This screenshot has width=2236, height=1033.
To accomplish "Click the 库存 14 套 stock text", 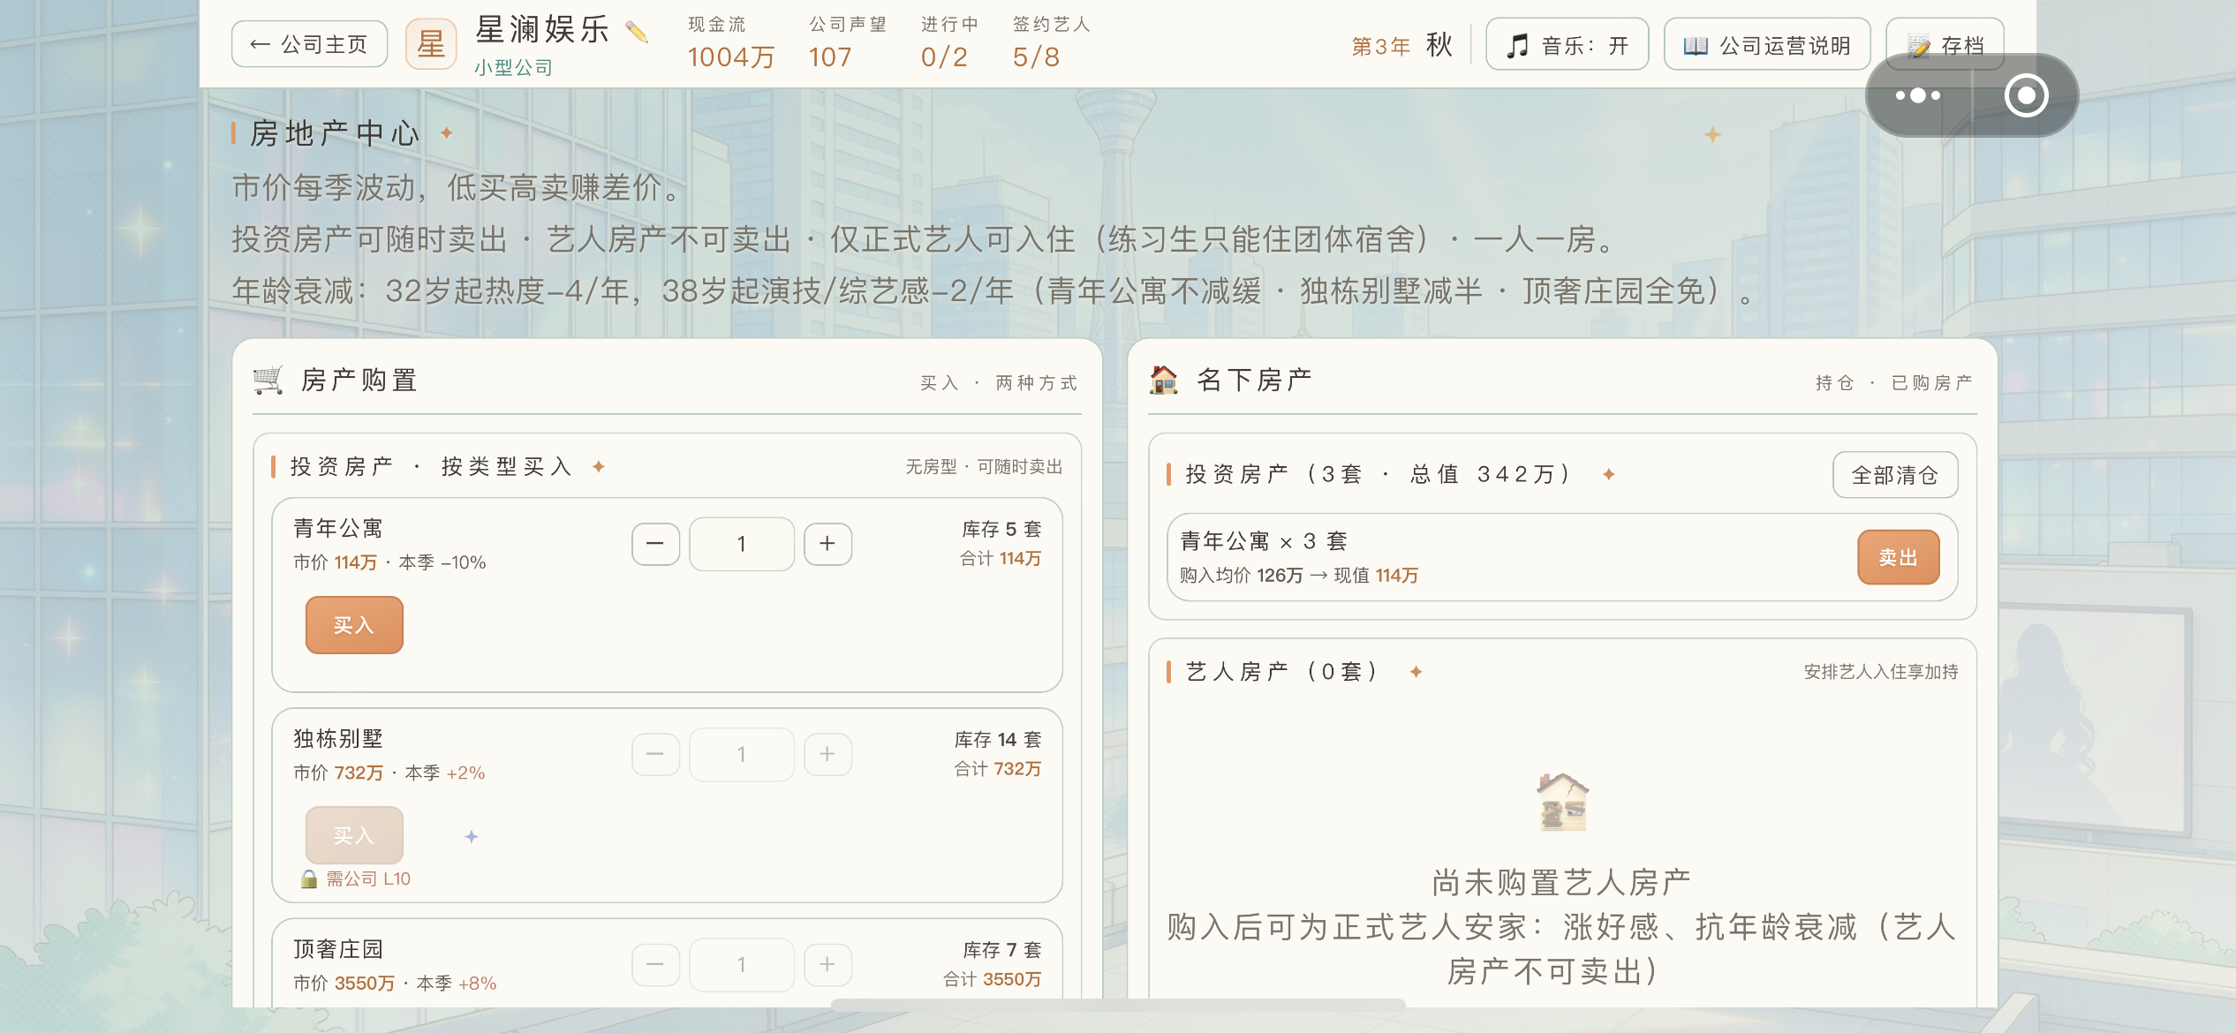I will click(x=998, y=739).
